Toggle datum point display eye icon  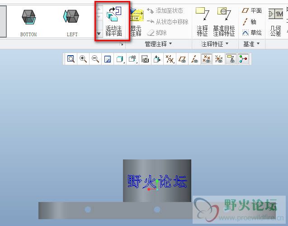coord(207,59)
